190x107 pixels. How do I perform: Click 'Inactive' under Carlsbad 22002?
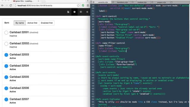click(x=13, y=47)
